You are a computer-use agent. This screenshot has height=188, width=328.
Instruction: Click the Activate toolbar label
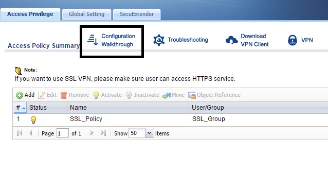[x=111, y=95]
